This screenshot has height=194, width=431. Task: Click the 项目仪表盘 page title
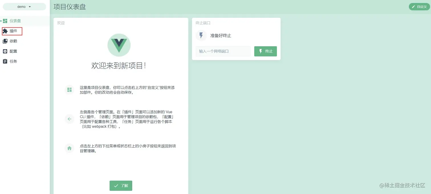[x=70, y=7]
